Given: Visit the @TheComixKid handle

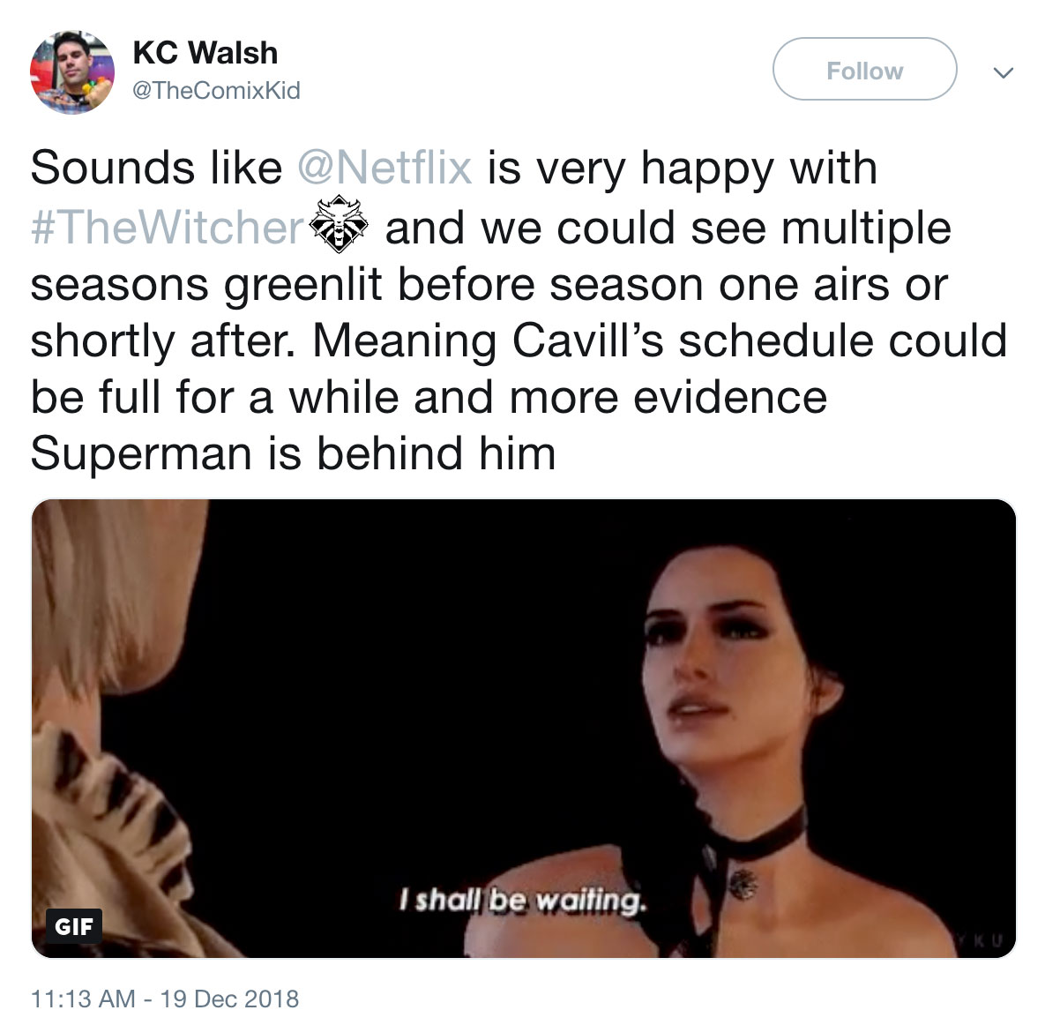Looking at the screenshot, I should (x=216, y=90).
